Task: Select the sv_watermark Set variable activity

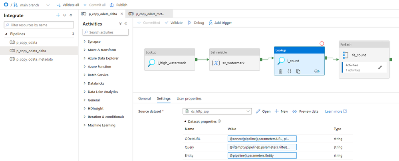Action: click(234, 60)
